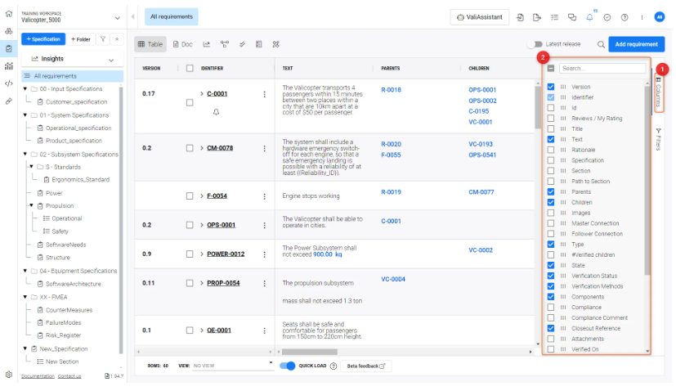This screenshot has height=391, width=676.
Task: Select all rows with header checkbox
Action: (x=190, y=68)
